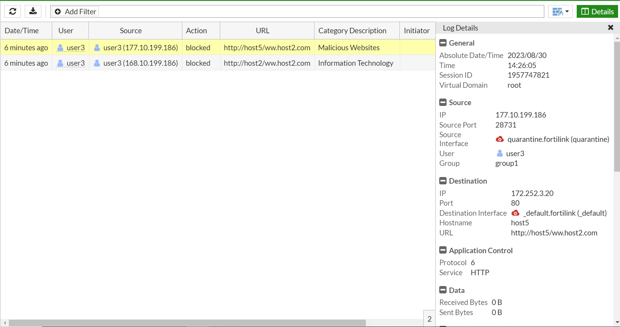The width and height of the screenshot is (620, 327).
Task: Close the Log Details panel
Action: [610, 27]
